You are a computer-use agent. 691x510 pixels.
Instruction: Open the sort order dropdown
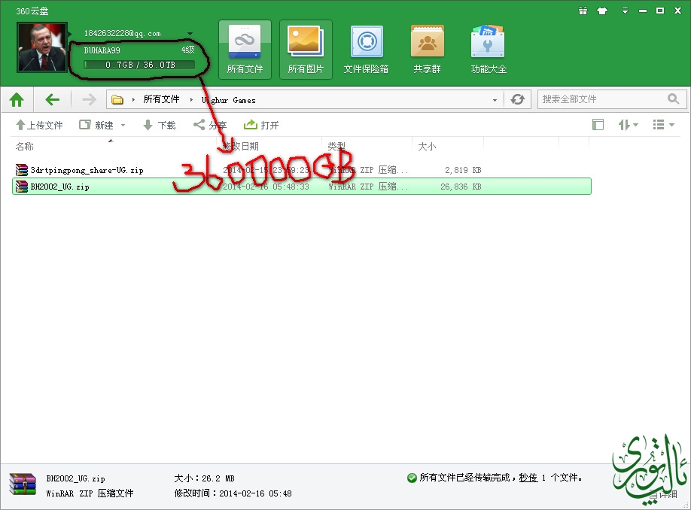[x=628, y=125]
